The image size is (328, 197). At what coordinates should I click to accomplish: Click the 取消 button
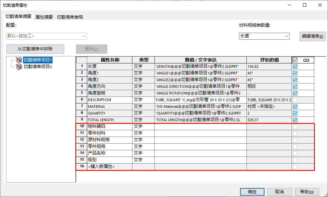tap(280, 192)
